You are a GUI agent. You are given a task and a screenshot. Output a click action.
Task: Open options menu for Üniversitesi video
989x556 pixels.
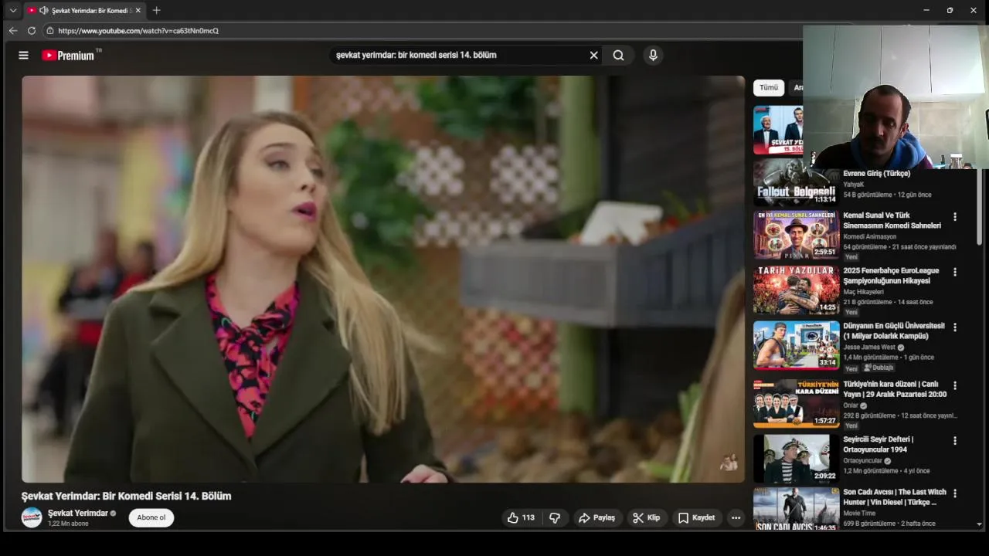955,327
